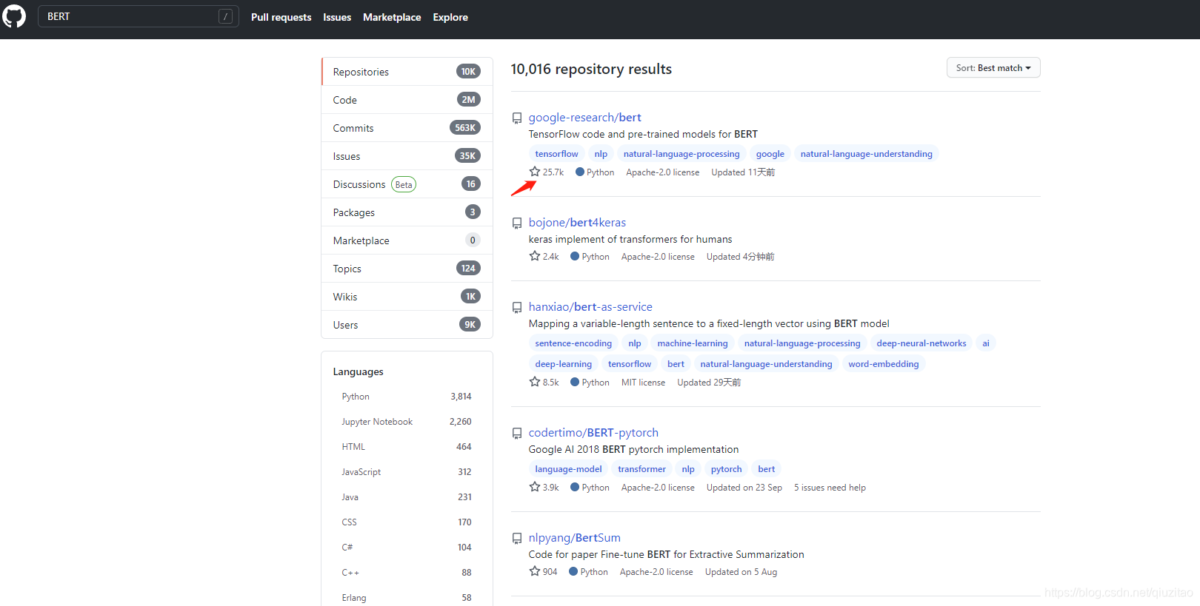Select the Commits search filter

pyautogui.click(x=407, y=128)
